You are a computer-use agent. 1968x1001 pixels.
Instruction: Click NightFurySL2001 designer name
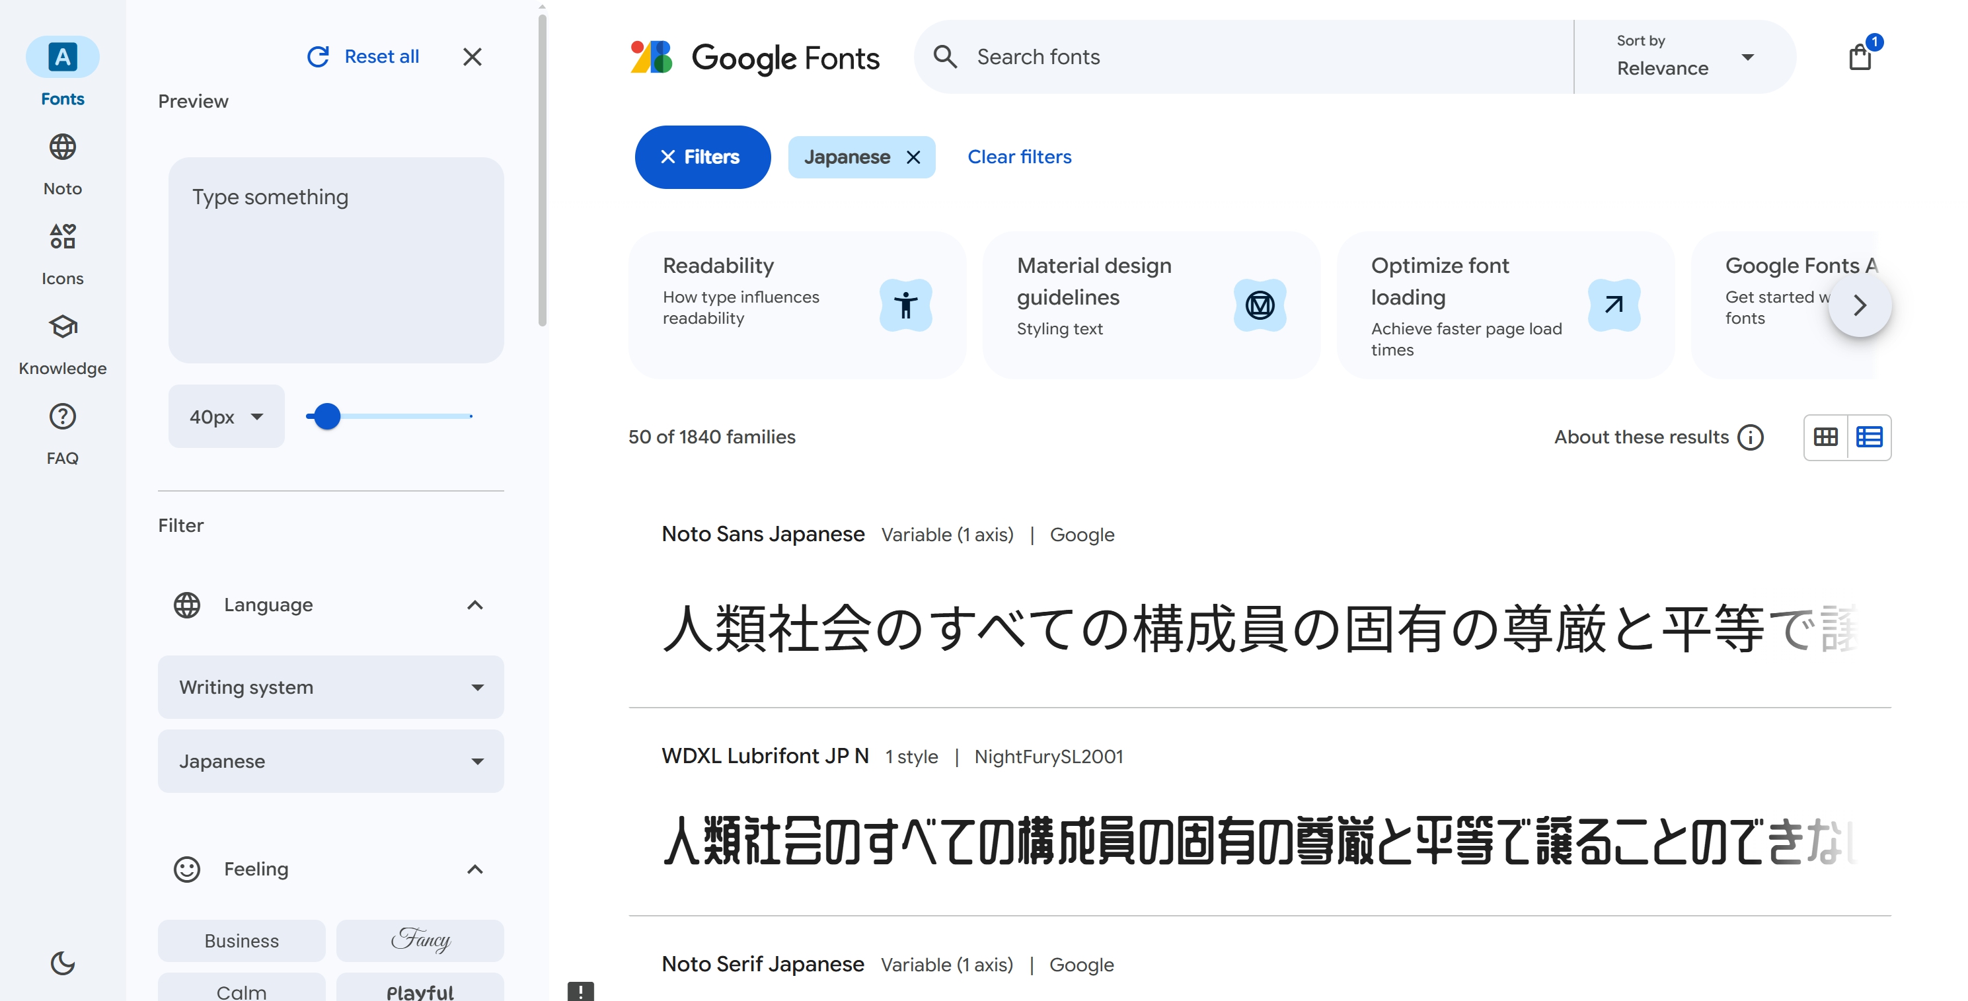coord(1048,757)
